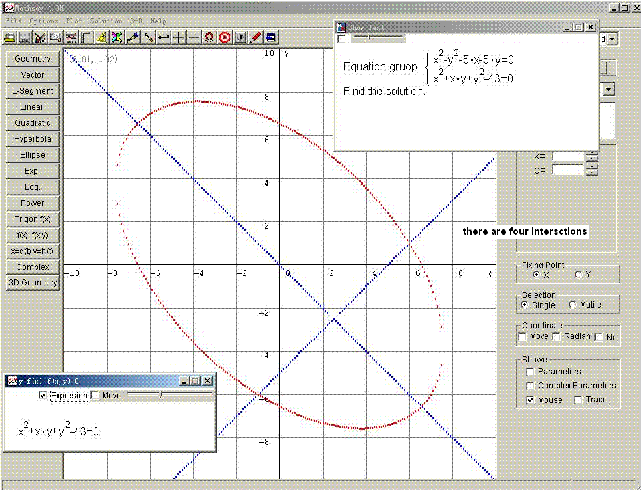Uncheck the Mouse checkbox
The width and height of the screenshot is (641, 490).
pos(530,400)
